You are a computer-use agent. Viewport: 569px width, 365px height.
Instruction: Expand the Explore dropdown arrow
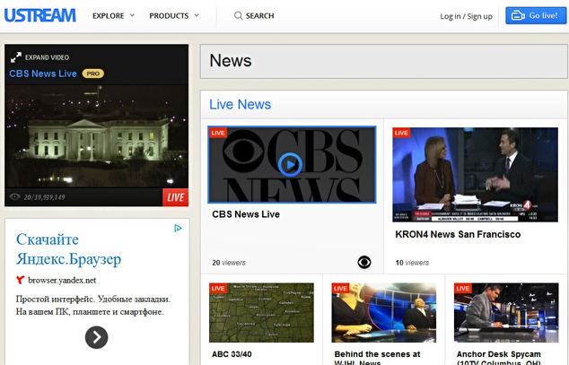click(132, 15)
